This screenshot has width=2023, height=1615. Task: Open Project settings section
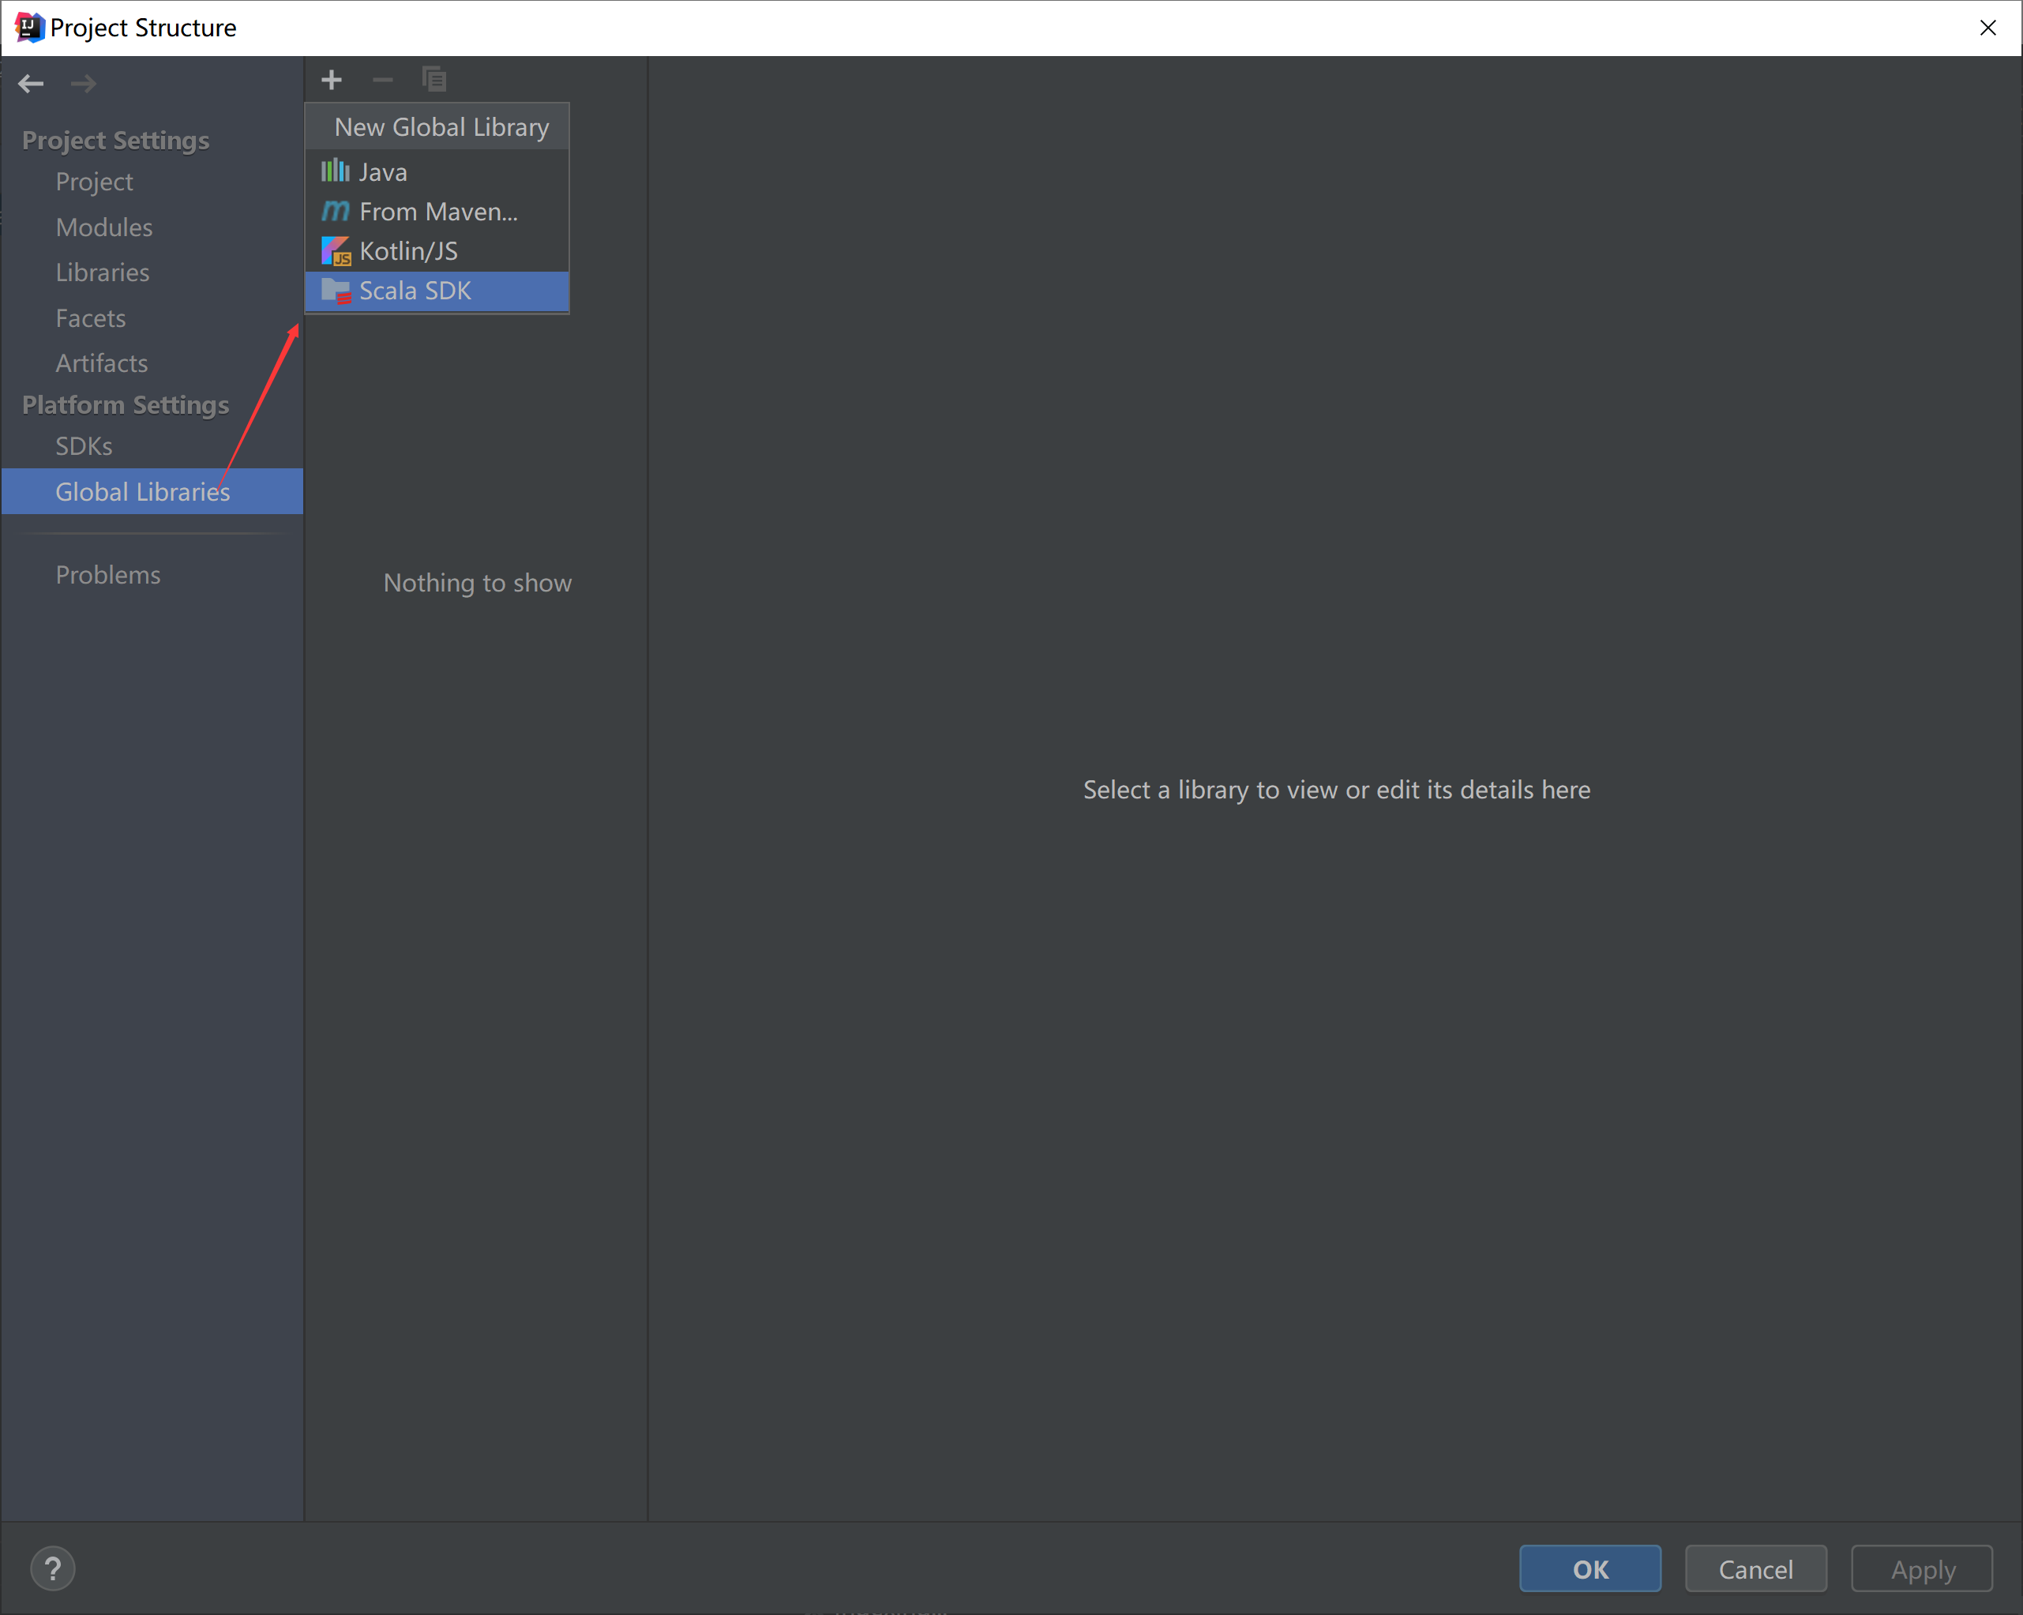(x=94, y=182)
